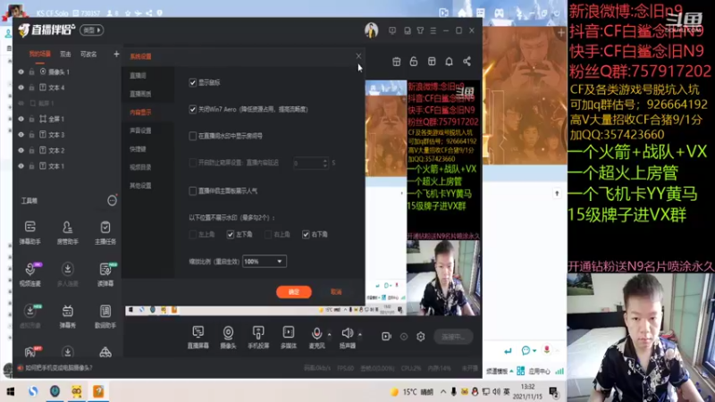Click the video record icon in bottom toolbar
715x402 pixels.
click(386, 337)
